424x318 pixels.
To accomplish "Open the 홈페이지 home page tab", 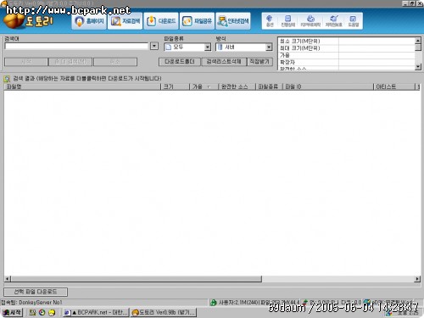I will pos(89,21).
